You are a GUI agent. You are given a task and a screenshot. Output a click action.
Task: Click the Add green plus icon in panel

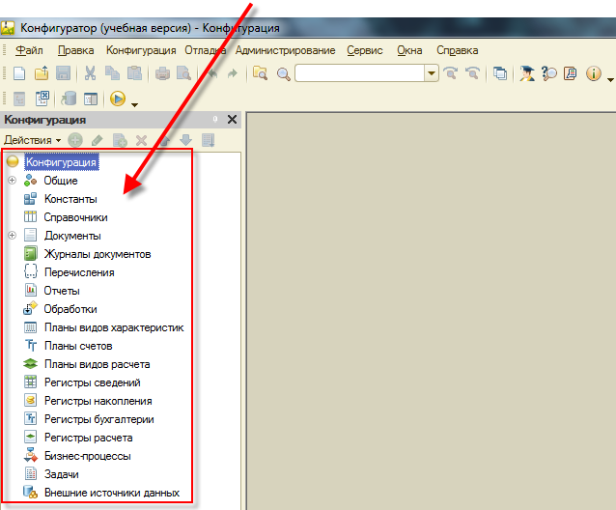(75, 140)
